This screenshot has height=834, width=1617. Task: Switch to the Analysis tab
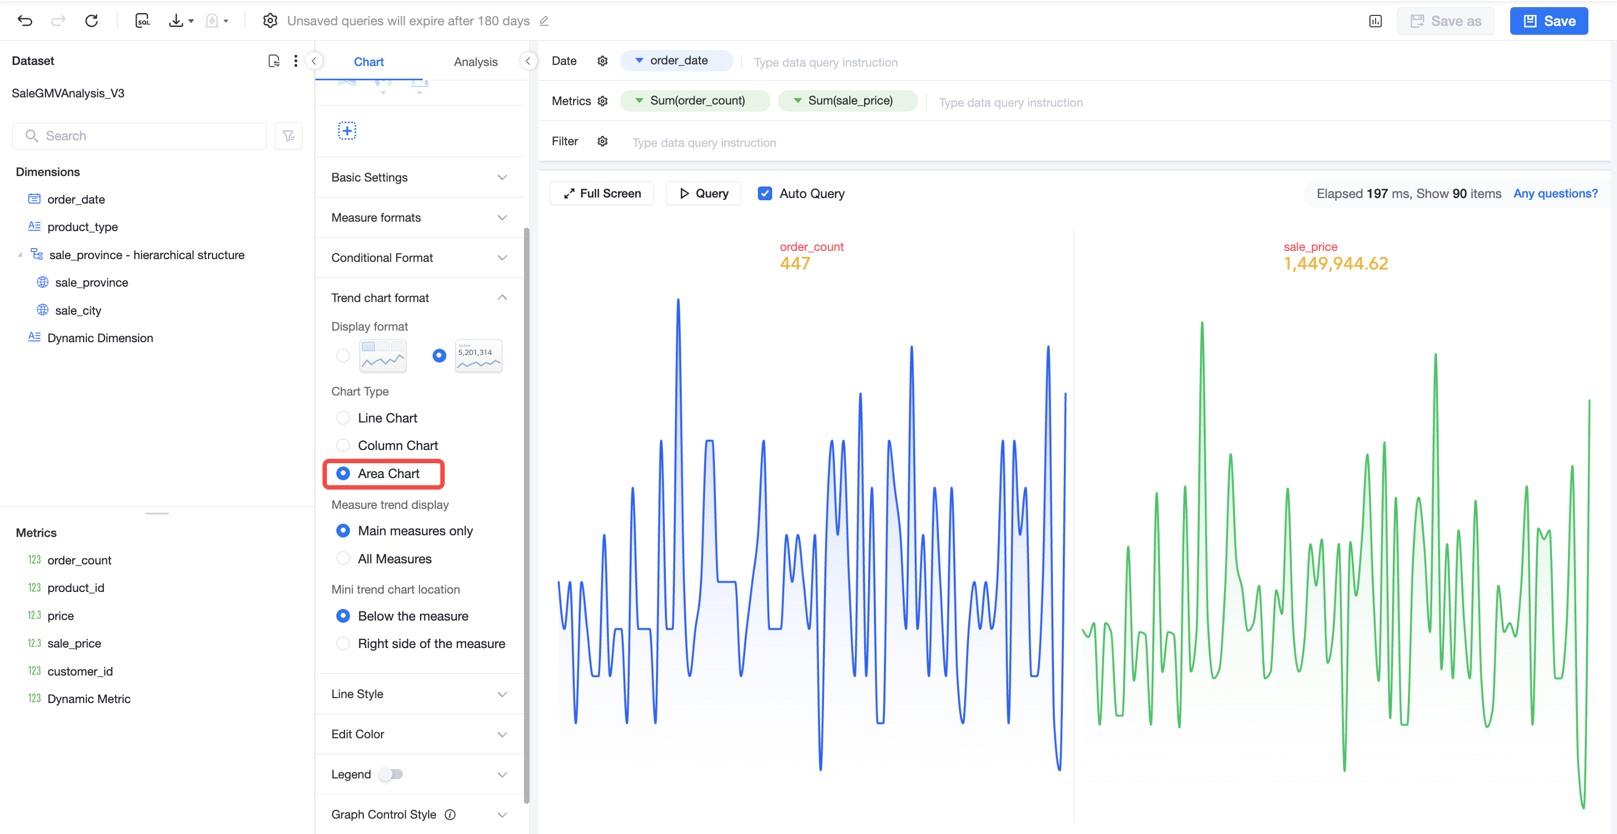tap(475, 62)
